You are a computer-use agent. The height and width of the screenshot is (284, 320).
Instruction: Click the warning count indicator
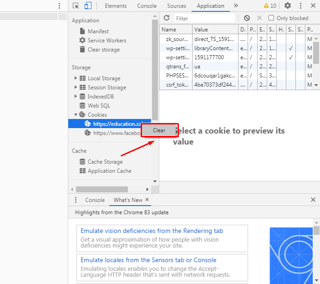(270, 6)
